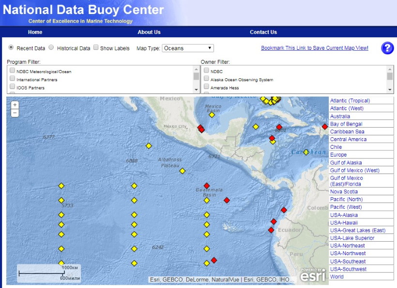Click the Esri logo on the map
397x288 pixels.
313,275
